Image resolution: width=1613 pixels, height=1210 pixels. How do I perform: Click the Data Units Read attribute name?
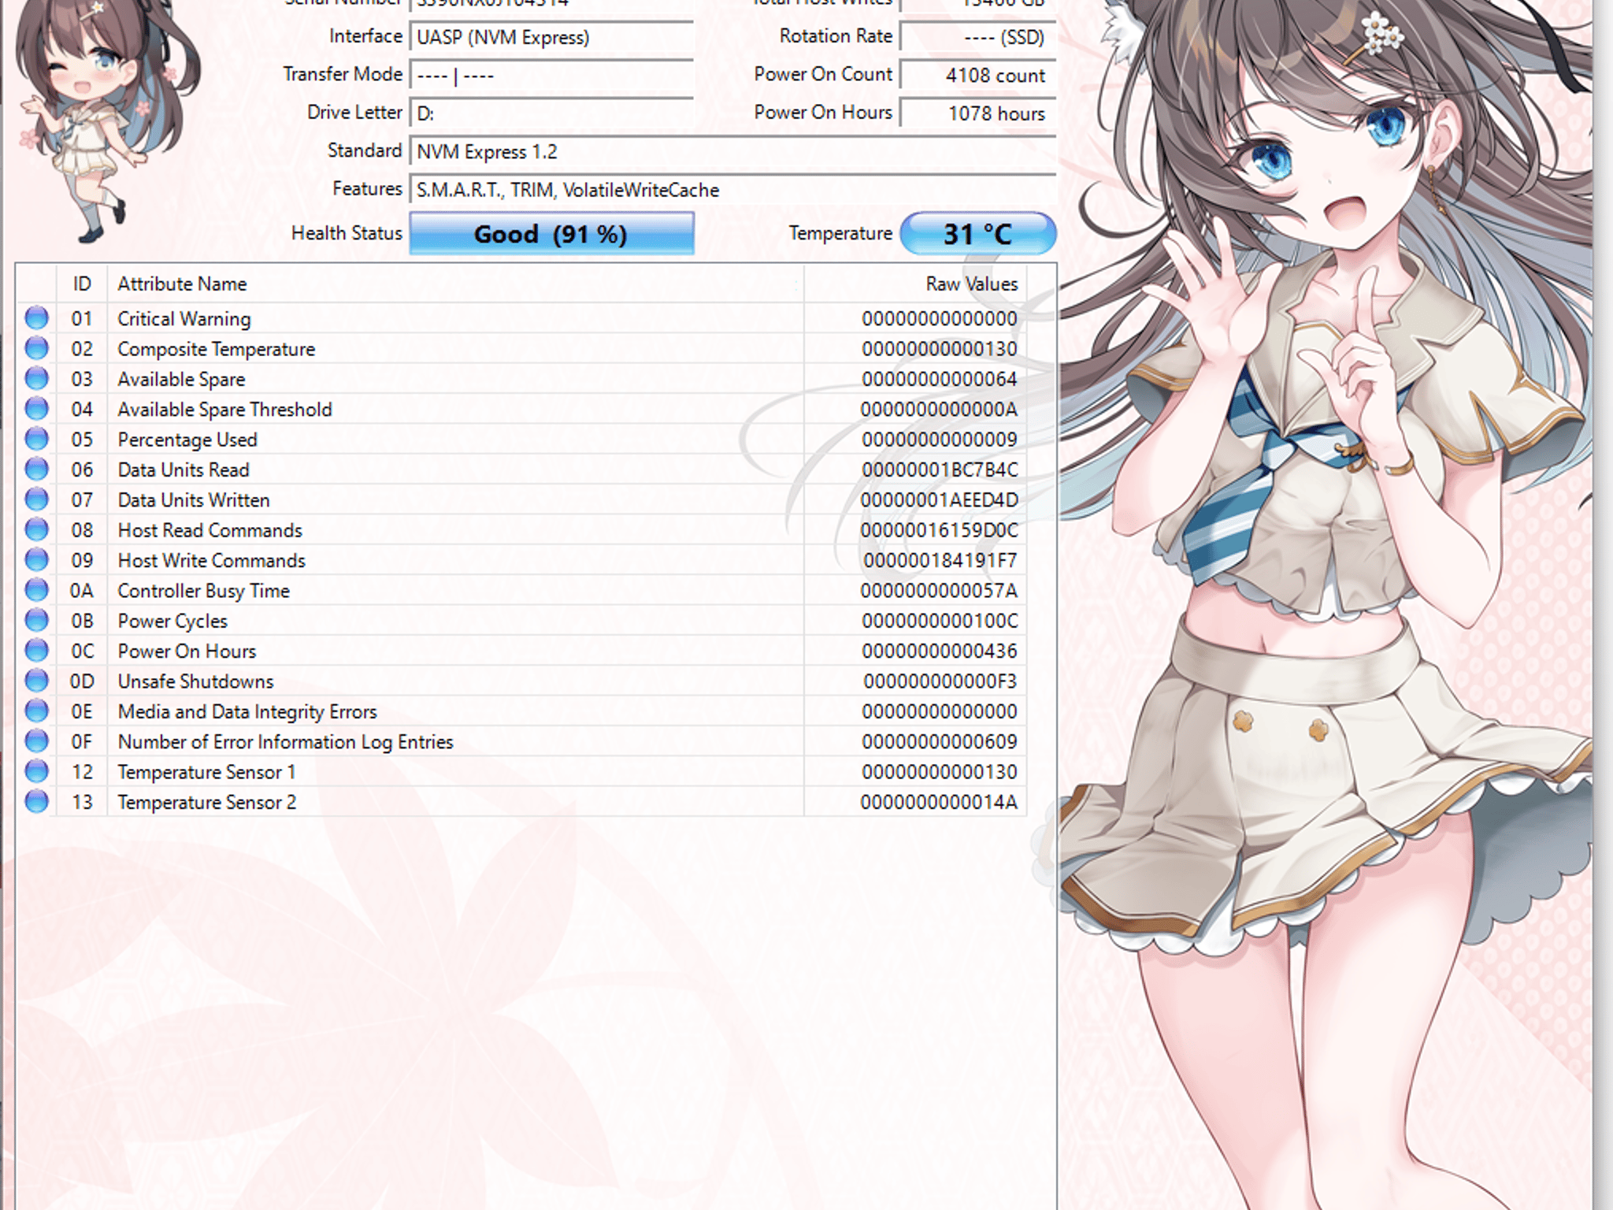184,470
